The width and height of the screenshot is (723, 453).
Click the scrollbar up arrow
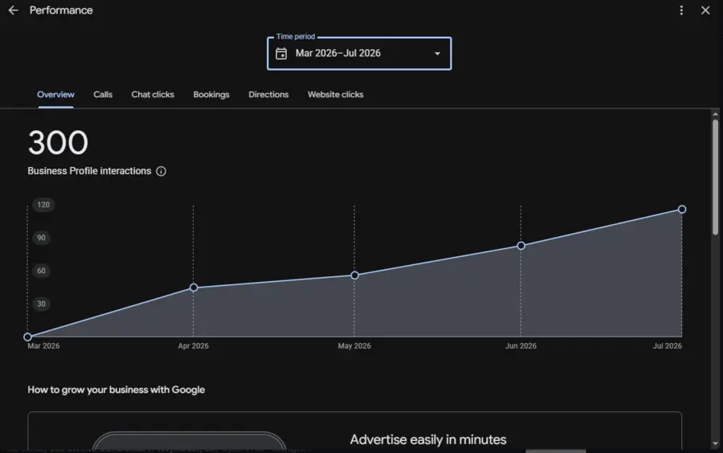tap(715, 114)
